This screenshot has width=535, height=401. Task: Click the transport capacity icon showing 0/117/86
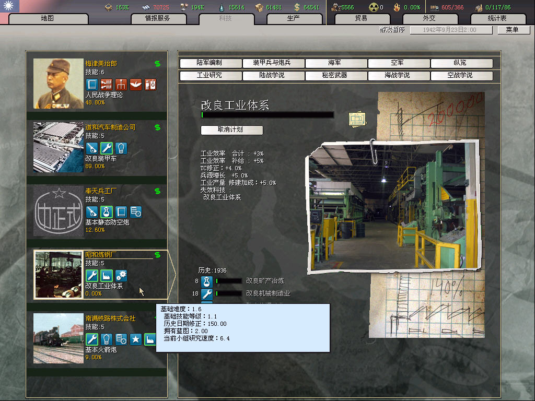(479, 7)
